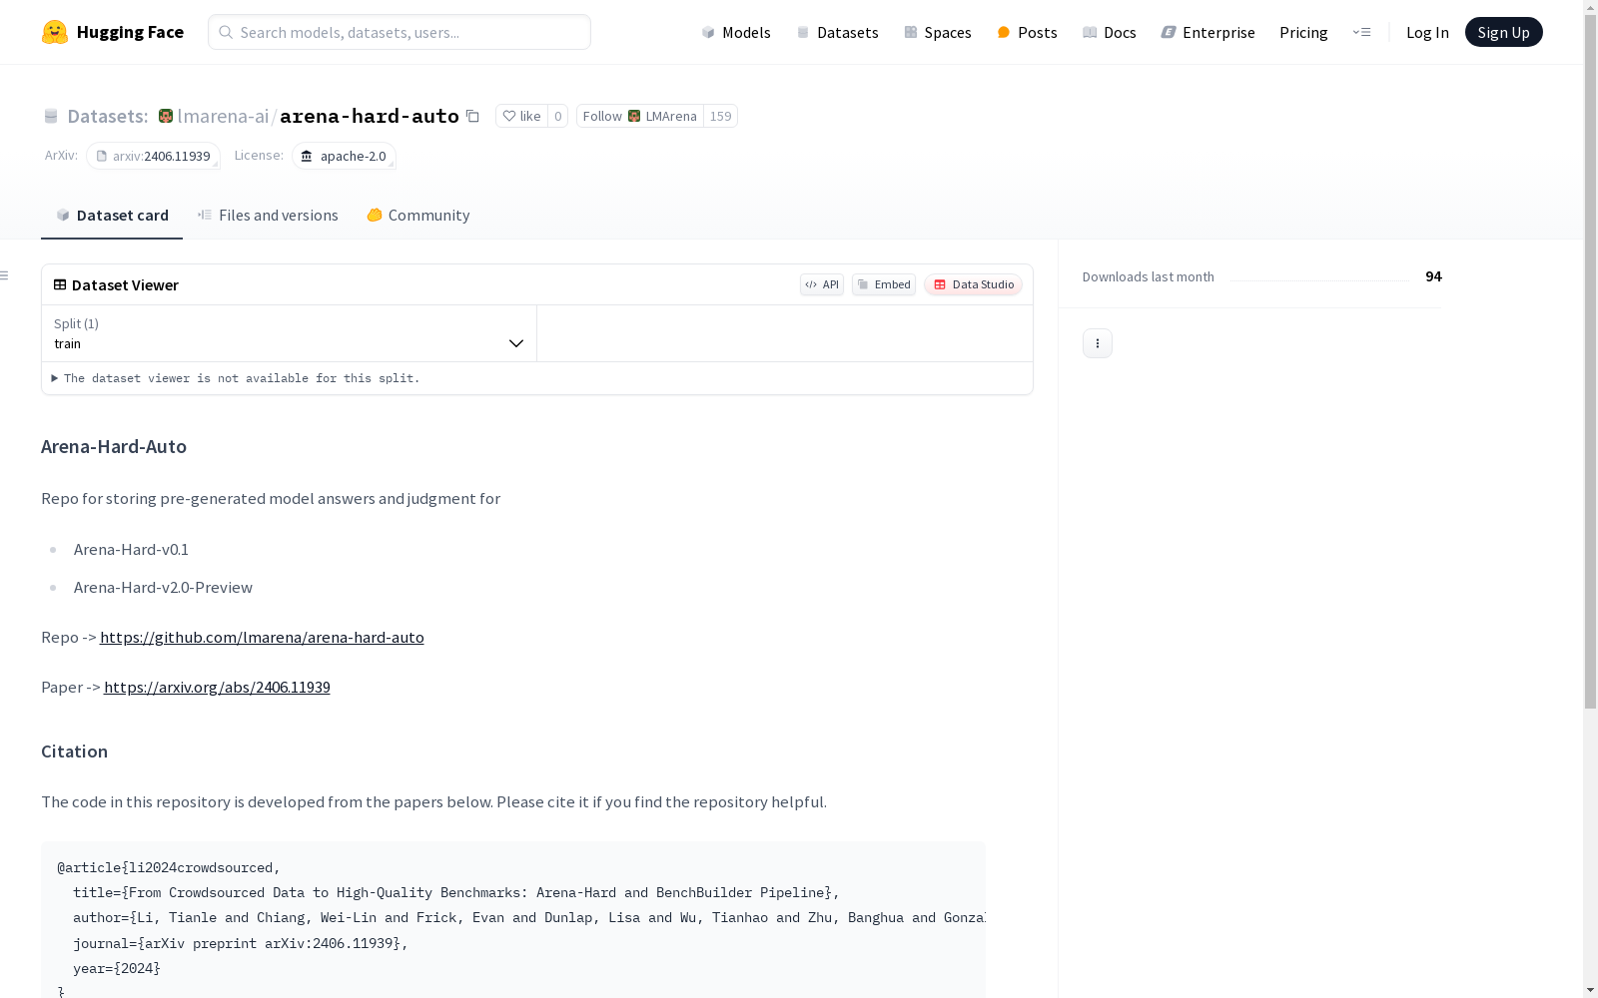This screenshot has width=1598, height=998.
Task: Click the API button
Action: [x=822, y=284]
